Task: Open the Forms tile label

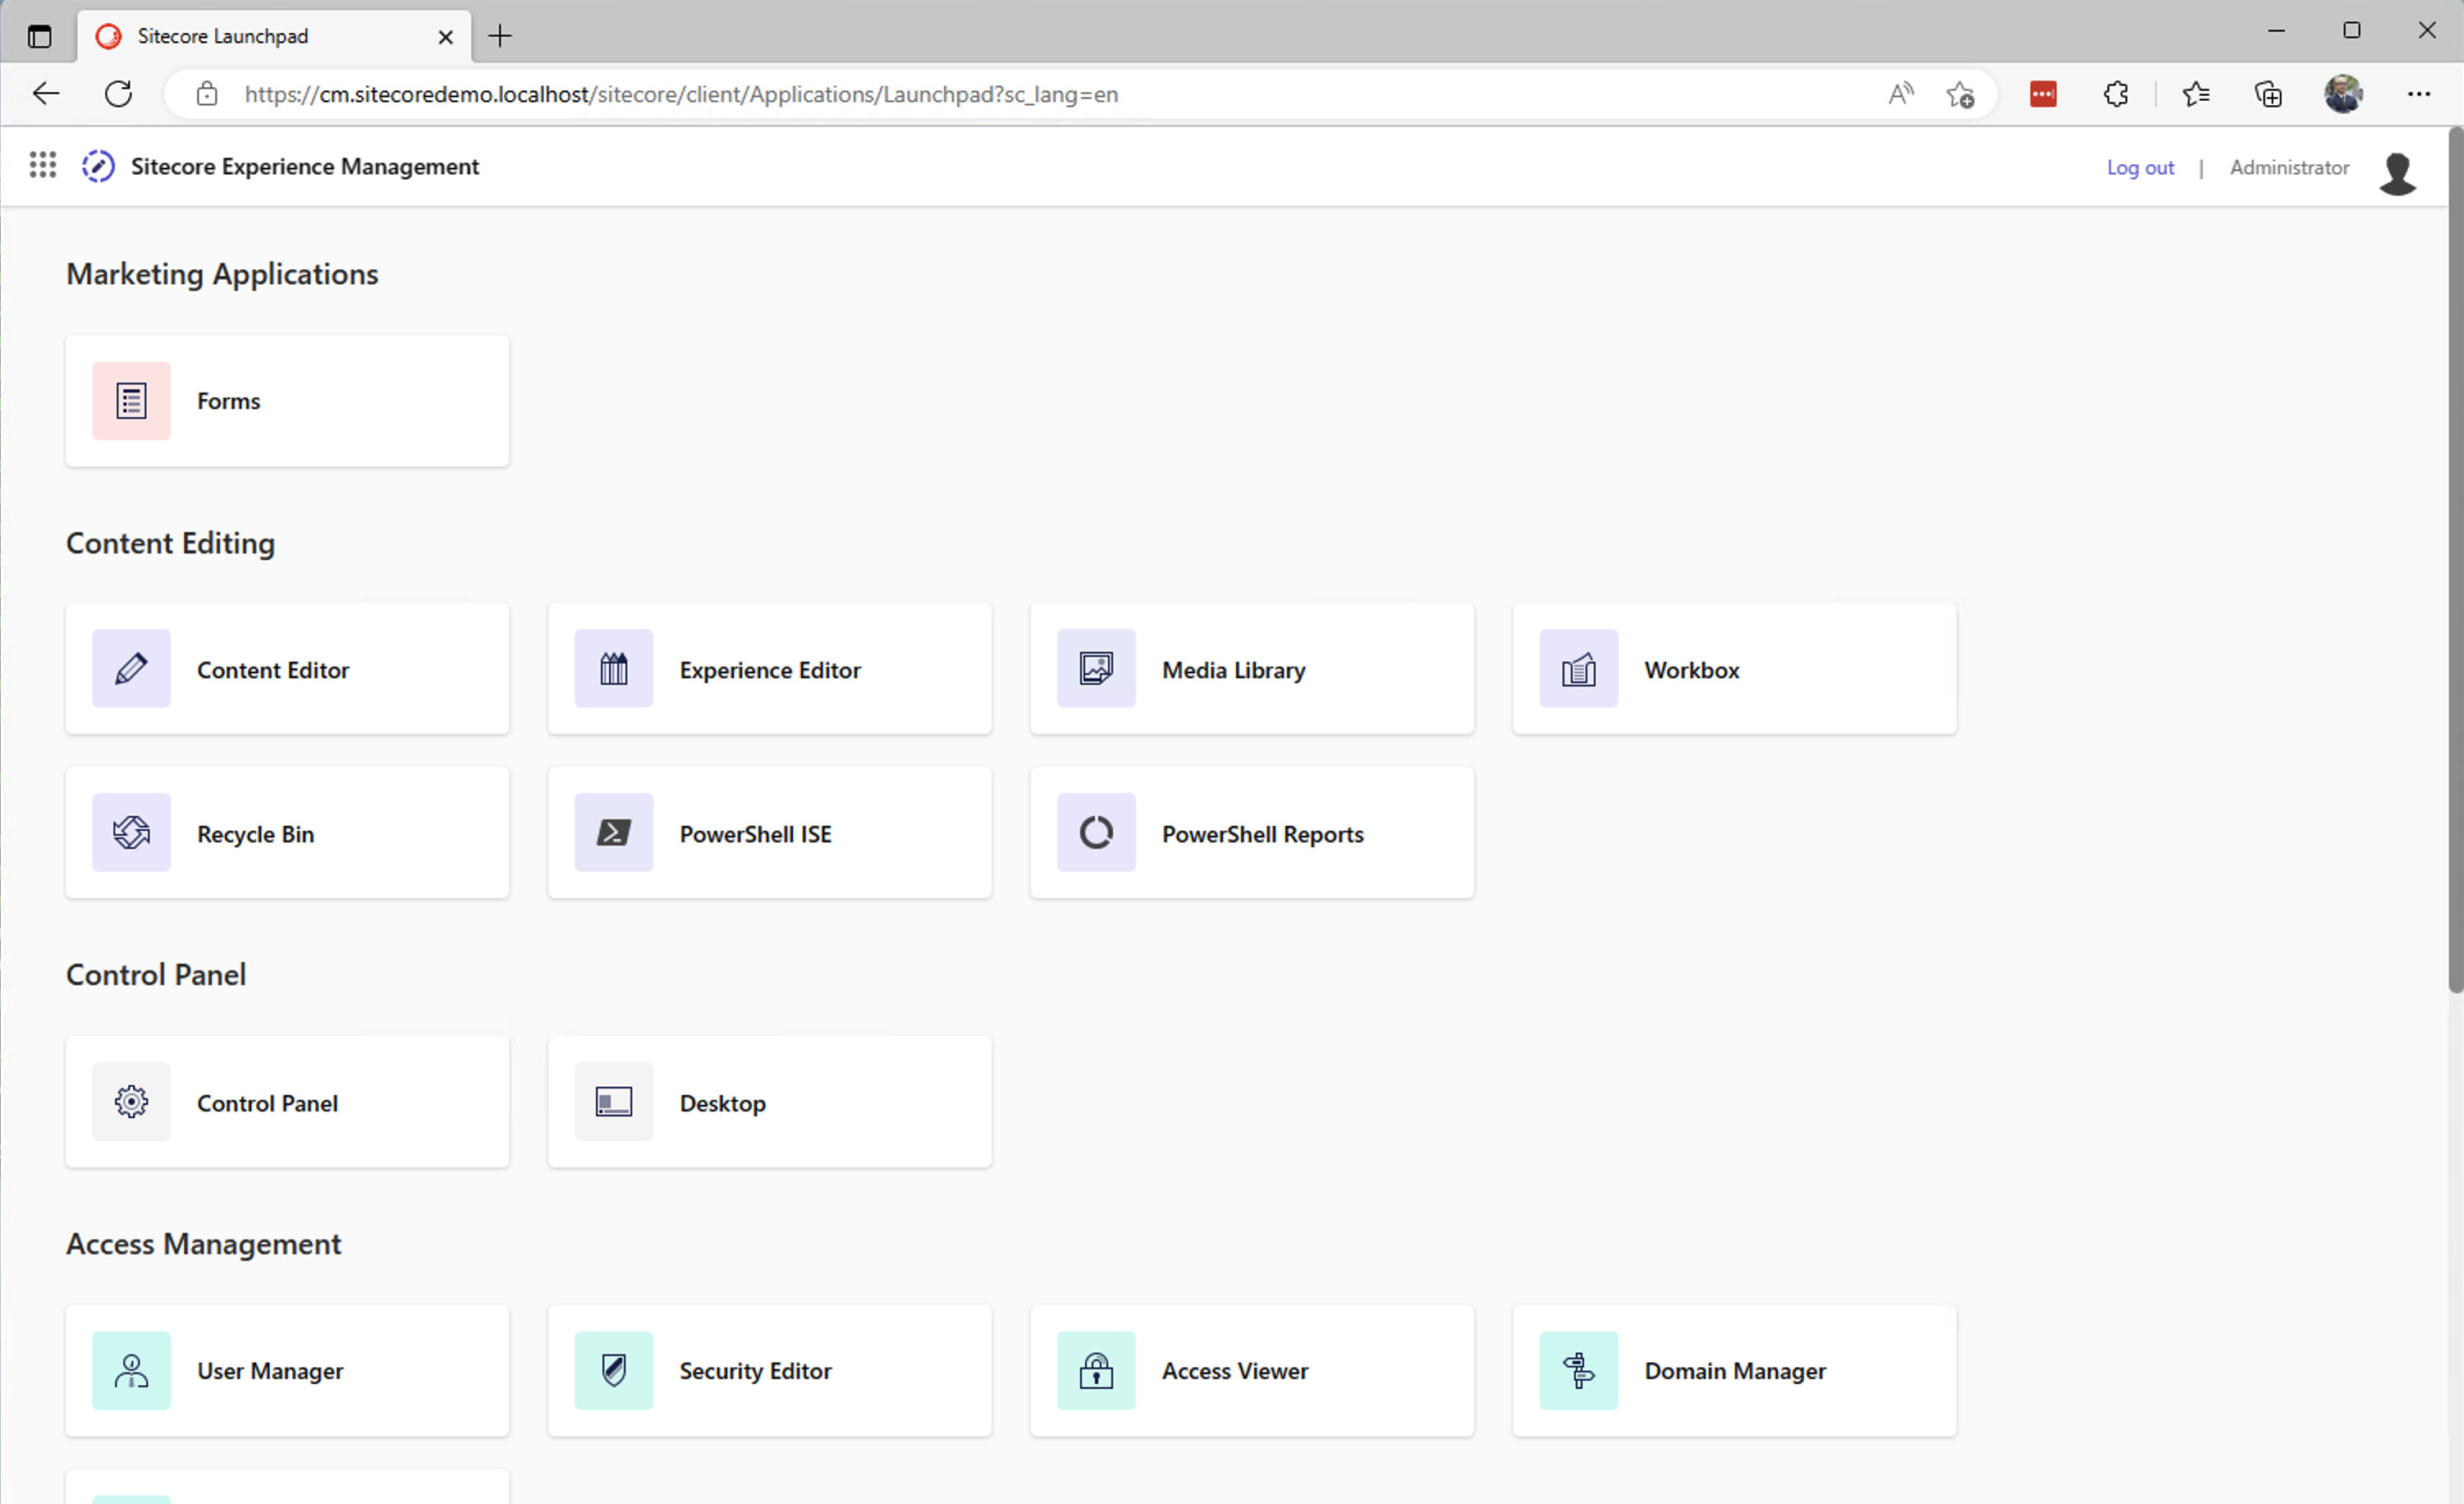Action: tap(228, 401)
